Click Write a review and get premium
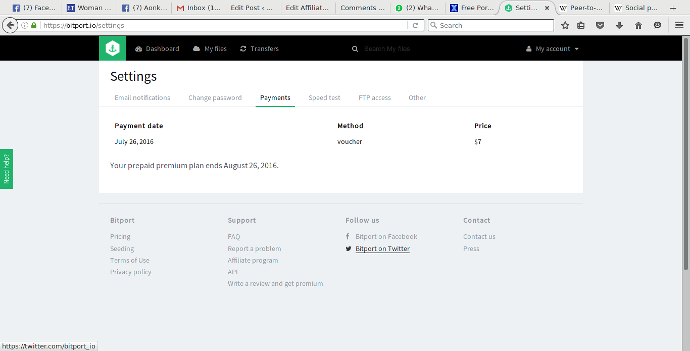Viewport: 690px width, 351px height. point(275,283)
